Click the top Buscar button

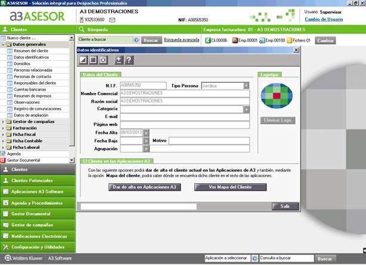pyautogui.click(x=151, y=40)
